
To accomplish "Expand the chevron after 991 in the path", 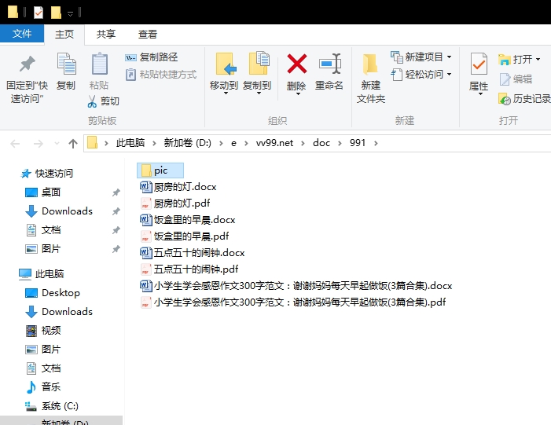I will (x=376, y=143).
